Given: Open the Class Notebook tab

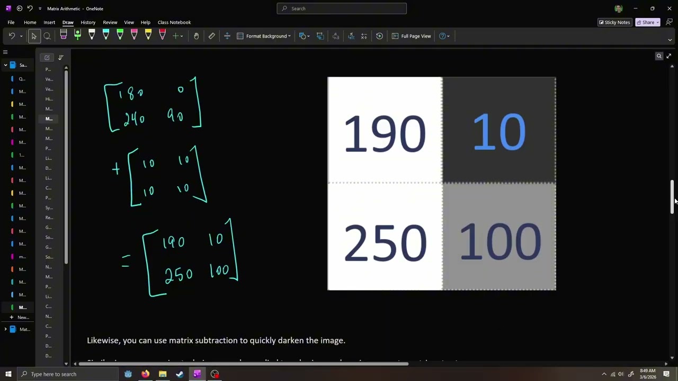Looking at the screenshot, I should [x=174, y=22].
